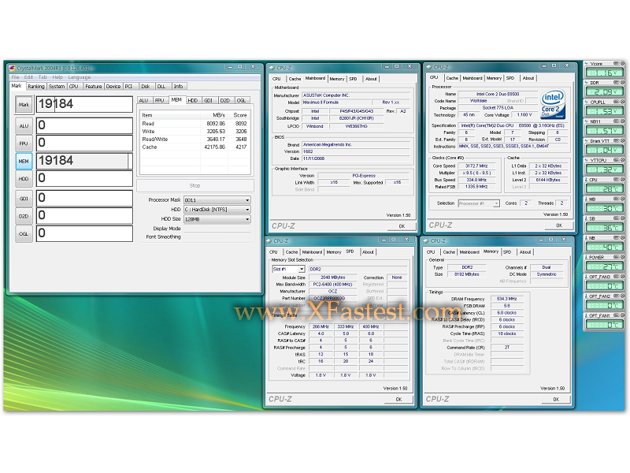
Task: Switch to the System tab in CrystalMark
Action: pyautogui.click(x=57, y=87)
